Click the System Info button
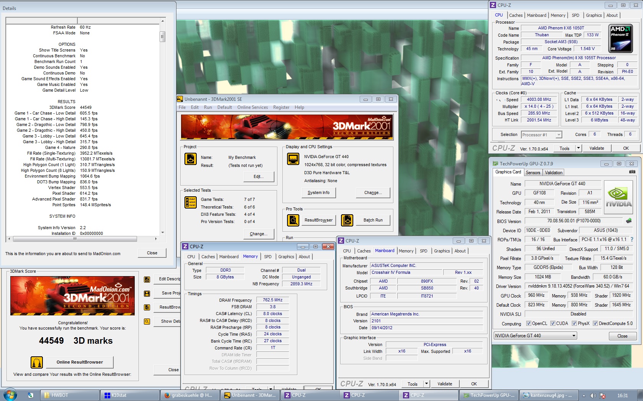643x401 pixels. tap(318, 192)
